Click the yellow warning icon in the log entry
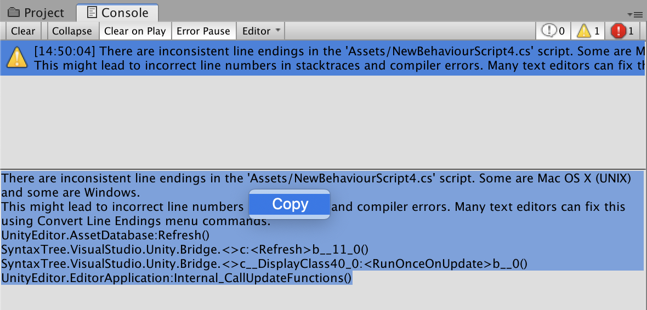This screenshot has height=310, width=647. tap(17, 58)
